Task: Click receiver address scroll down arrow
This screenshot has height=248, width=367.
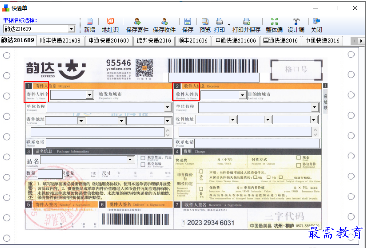Action: (x=315, y=134)
